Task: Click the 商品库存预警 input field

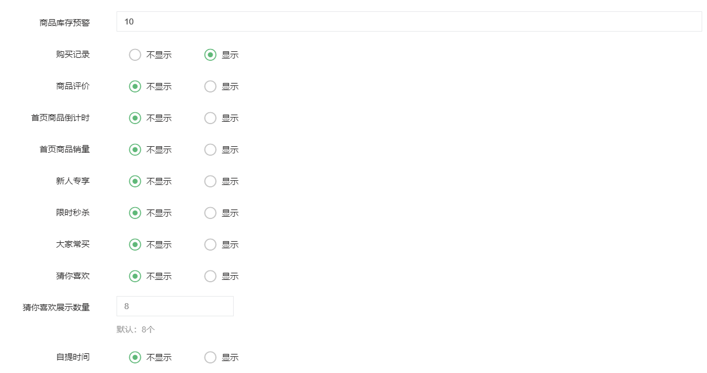Action: click(409, 21)
